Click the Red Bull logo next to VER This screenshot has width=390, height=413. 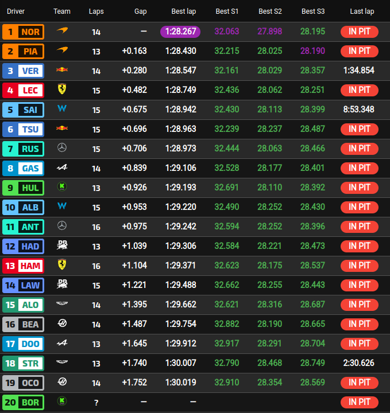(x=62, y=70)
